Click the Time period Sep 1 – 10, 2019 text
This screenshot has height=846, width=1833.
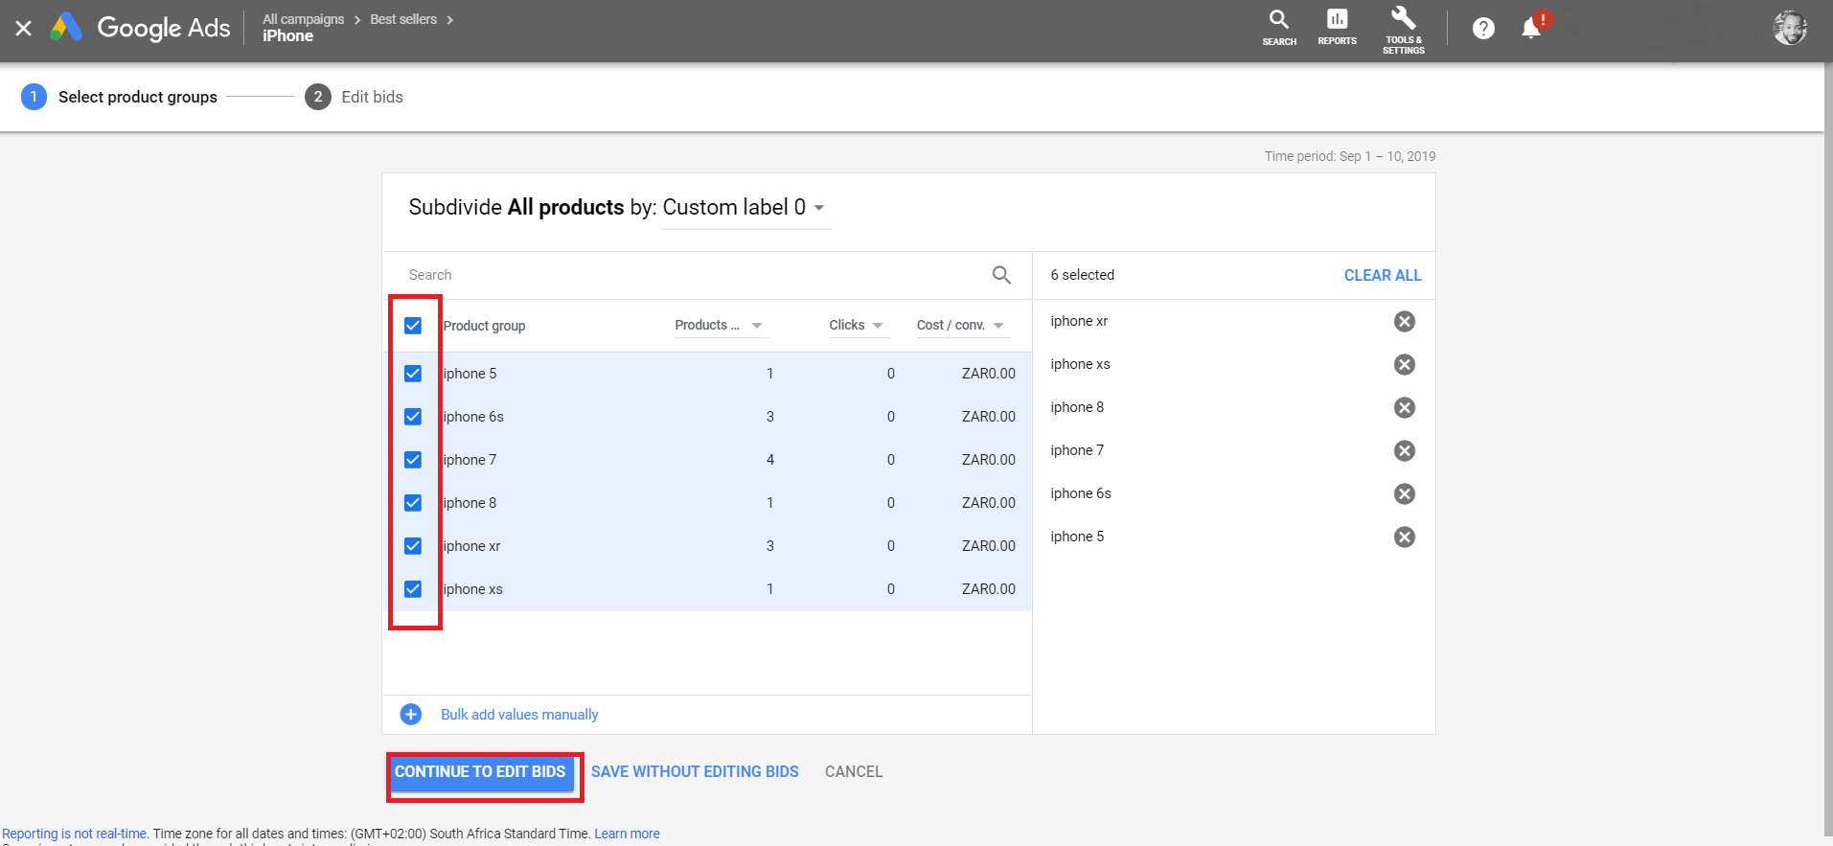pos(1350,156)
